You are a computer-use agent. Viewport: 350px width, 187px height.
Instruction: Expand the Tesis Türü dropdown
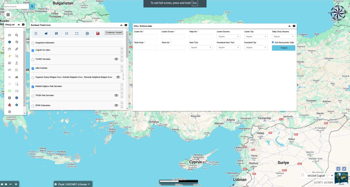tap(201, 48)
